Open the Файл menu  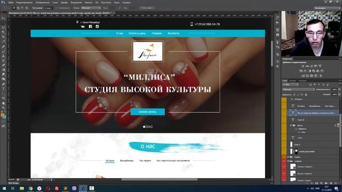pyautogui.click(x=11, y=2)
